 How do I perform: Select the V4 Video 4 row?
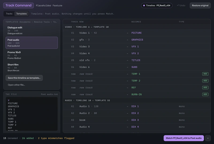point(137,53)
